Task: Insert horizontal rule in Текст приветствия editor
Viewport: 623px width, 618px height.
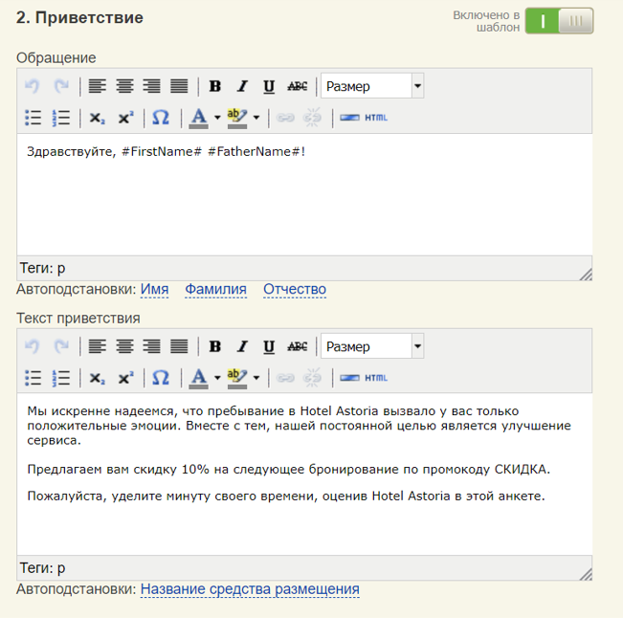Action: [349, 378]
